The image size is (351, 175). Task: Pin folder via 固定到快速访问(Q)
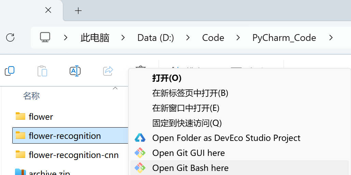tap(187, 123)
